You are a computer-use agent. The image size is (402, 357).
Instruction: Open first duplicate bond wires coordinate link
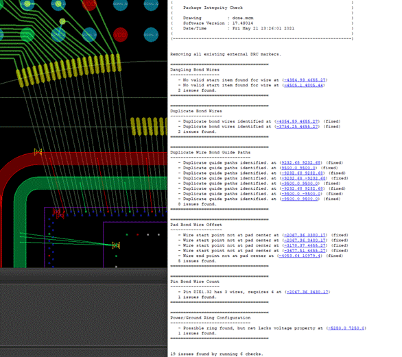tap(297, 121)
